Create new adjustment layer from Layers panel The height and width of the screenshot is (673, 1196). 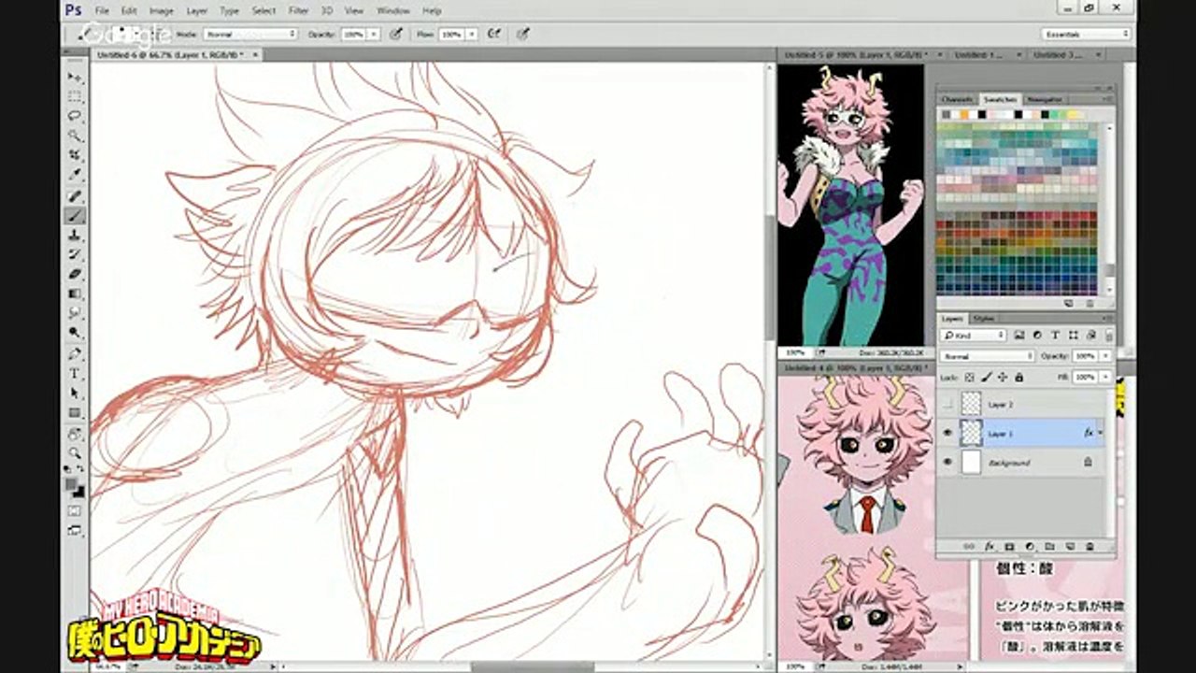1029,546
